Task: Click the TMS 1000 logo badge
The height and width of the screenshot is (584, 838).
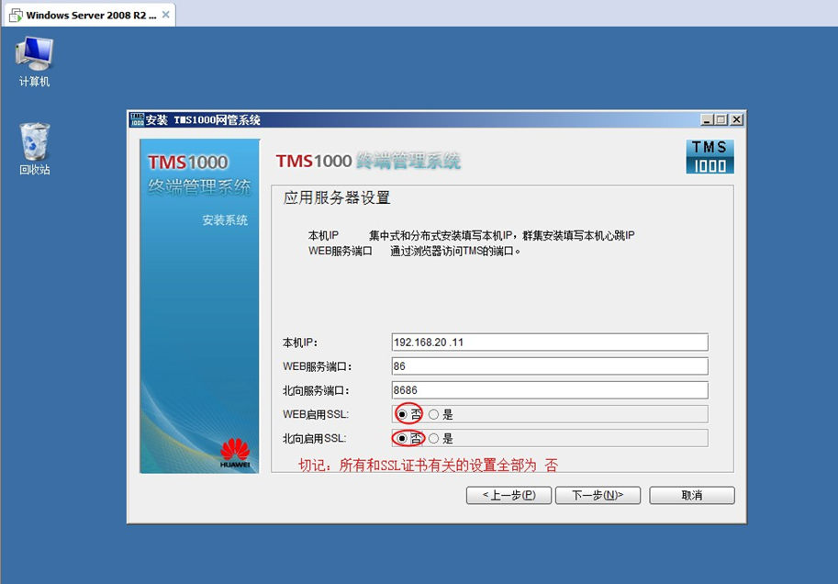Action: pos(710,157)
